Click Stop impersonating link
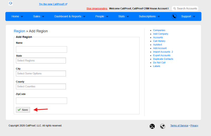 coord(97,8)
